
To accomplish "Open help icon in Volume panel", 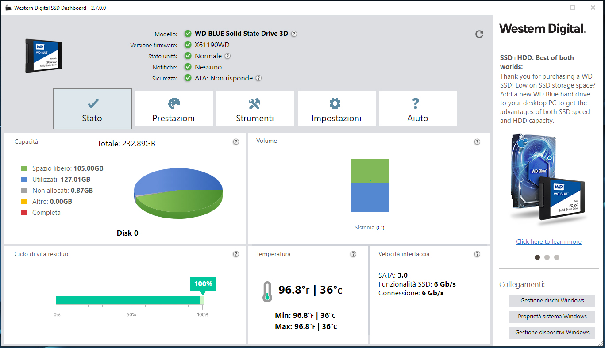I will pos(477,142).
